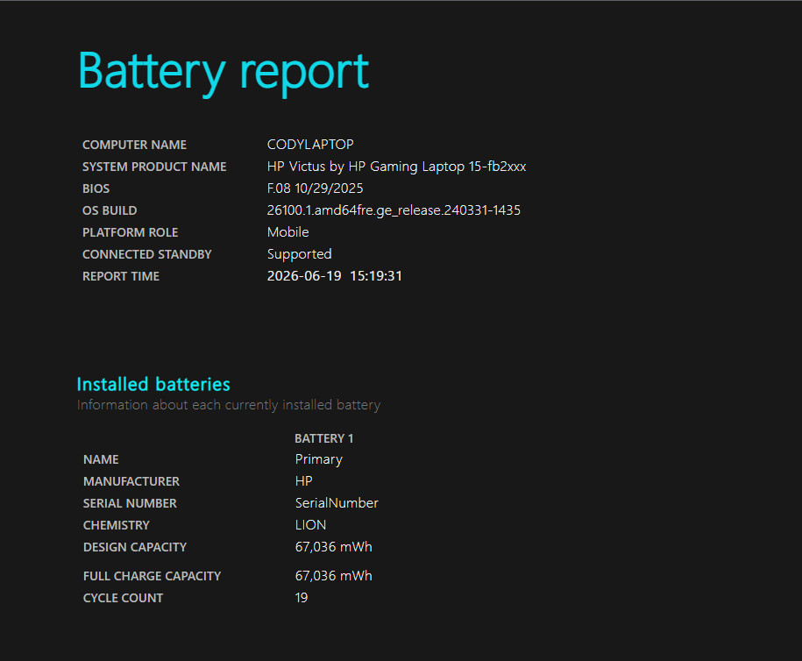Select the 'BATTERY 1' column header
Viewport: 802px width, 661px height.
pyautogui.click(x=324, y=438)
